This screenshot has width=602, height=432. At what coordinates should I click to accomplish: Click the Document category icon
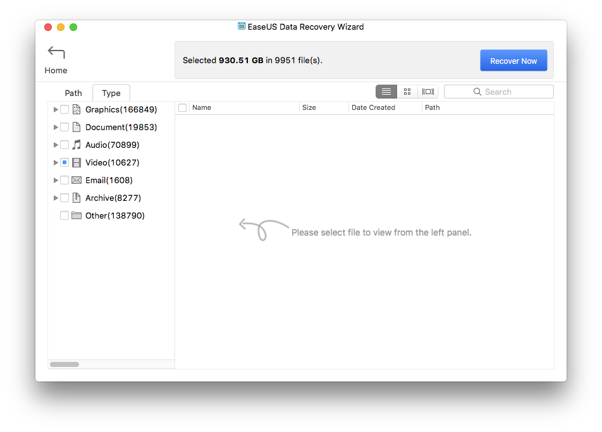pos(77,127)
